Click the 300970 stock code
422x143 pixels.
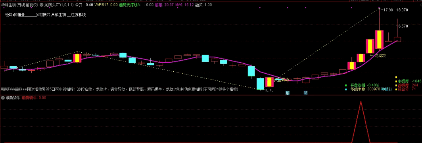click(374, 89)
